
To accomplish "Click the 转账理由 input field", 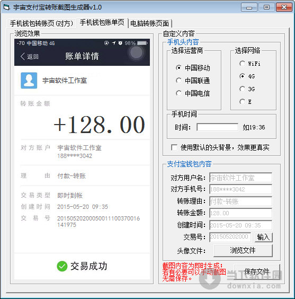I will [241, 201].
